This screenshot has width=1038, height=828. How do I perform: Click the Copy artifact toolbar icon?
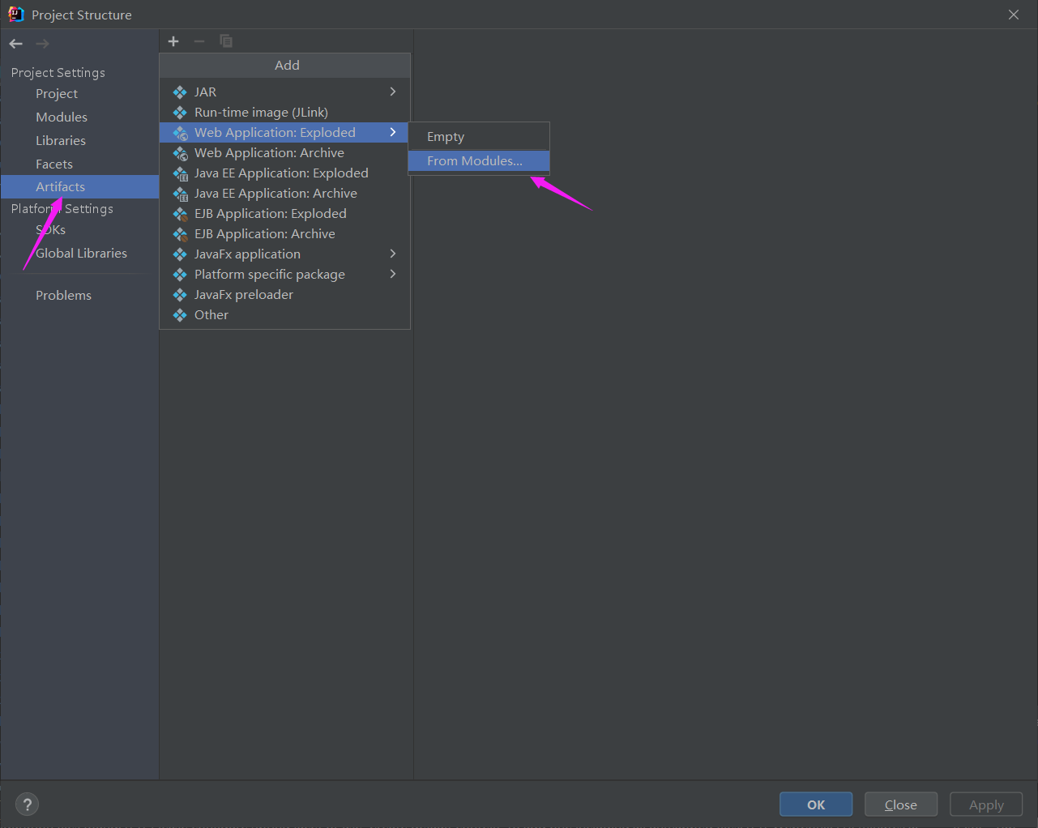pos(226,41)
